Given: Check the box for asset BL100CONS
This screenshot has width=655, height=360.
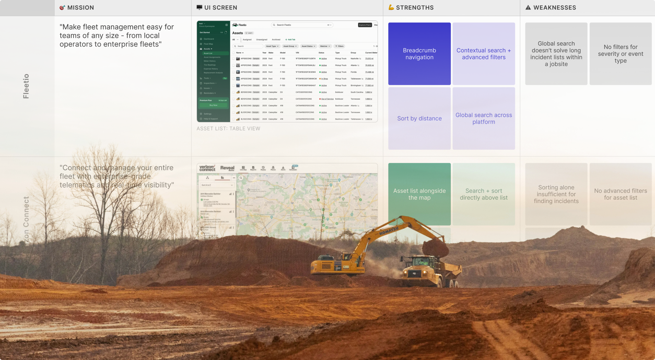Looking at the screenshot, I should tap(233, 106).
